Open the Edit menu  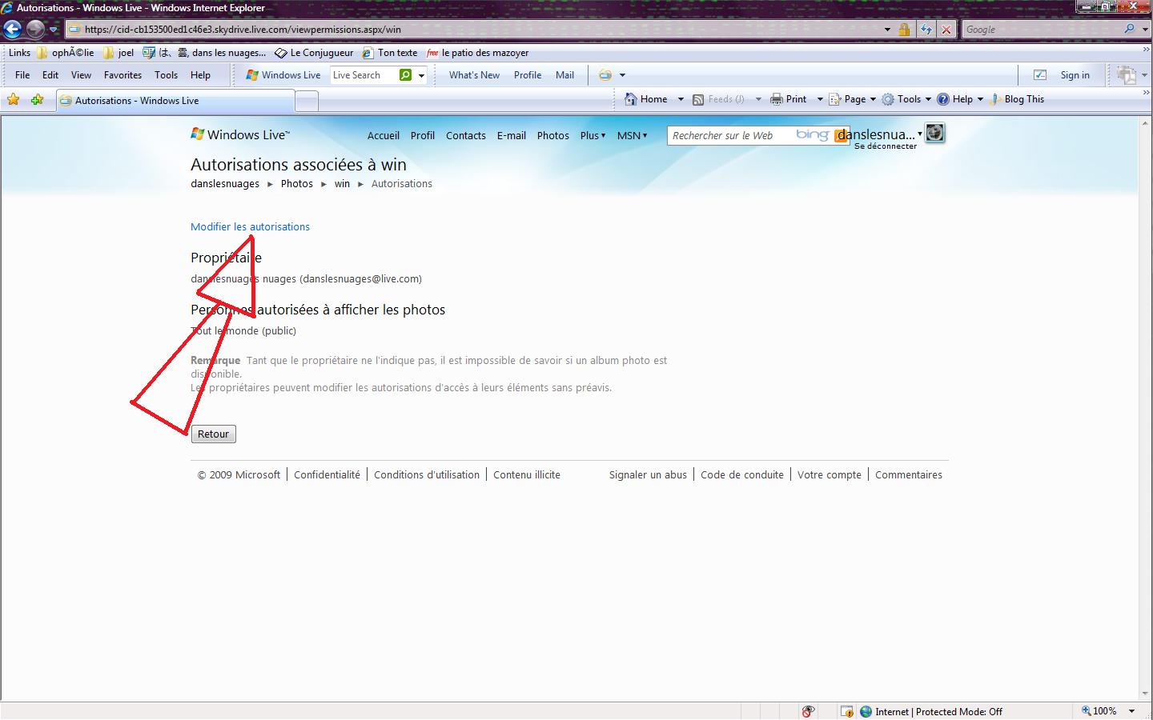(50, 75)
